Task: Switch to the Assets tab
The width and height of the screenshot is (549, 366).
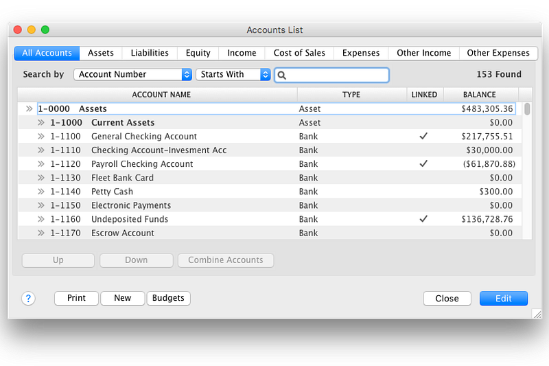Action: (101, 54)
